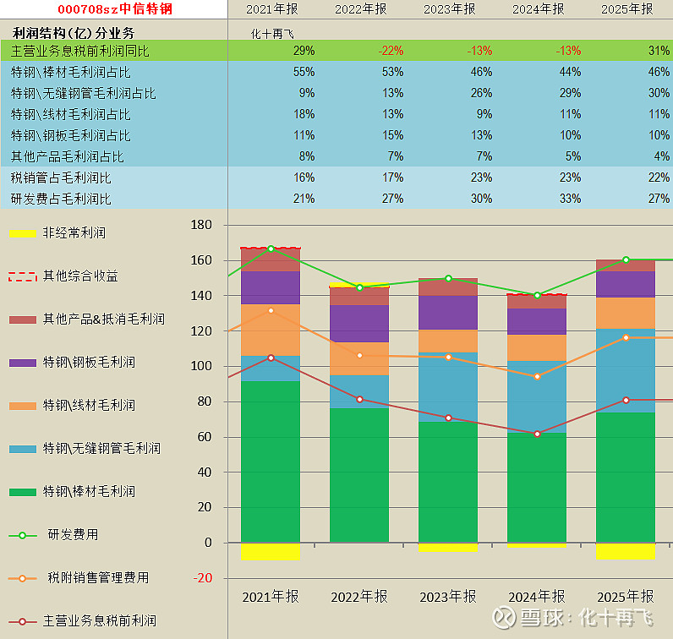This screenshot has height=639, width=673.
Task: Click the 特钢\棒材毛利润占比 row label
Action: pyautogui.click(x=70, y=72)
